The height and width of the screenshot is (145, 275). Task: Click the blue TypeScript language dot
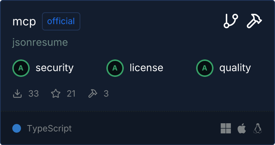[17, 128]
